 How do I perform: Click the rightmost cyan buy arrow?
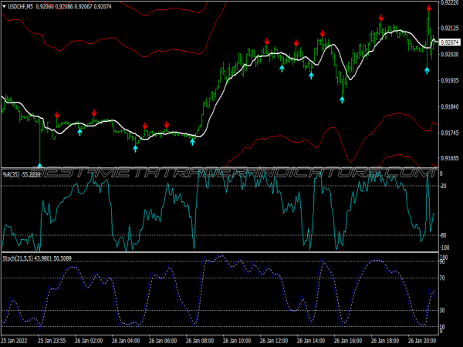click(427, 70)
